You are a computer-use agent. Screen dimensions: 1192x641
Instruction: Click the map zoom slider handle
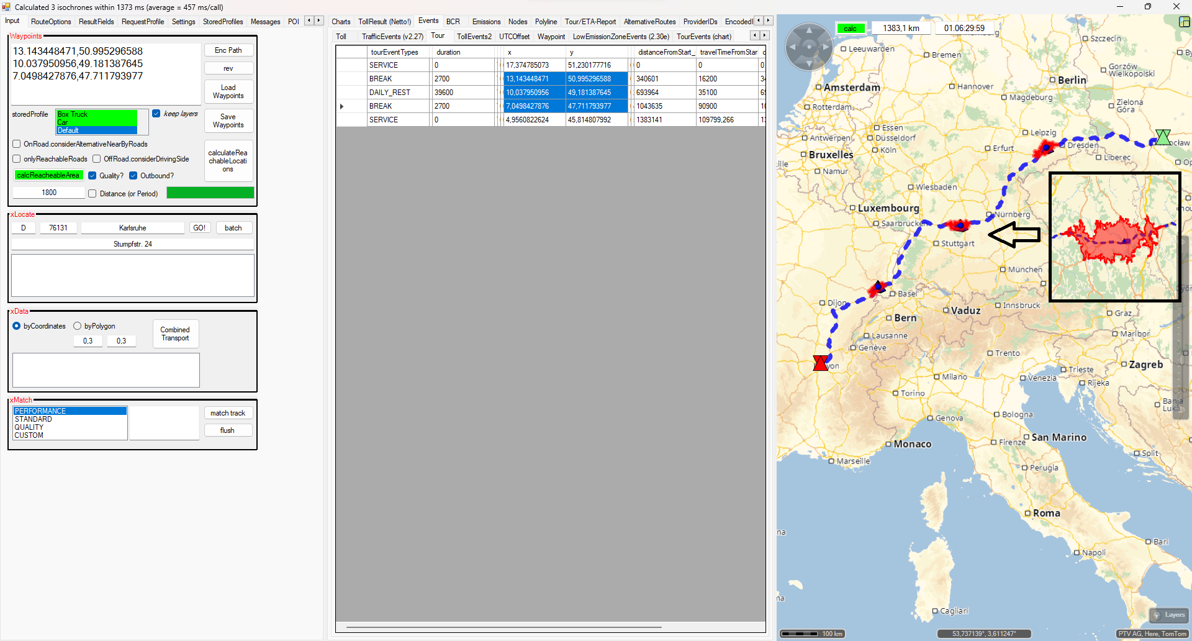click(x=1182, y=360)
